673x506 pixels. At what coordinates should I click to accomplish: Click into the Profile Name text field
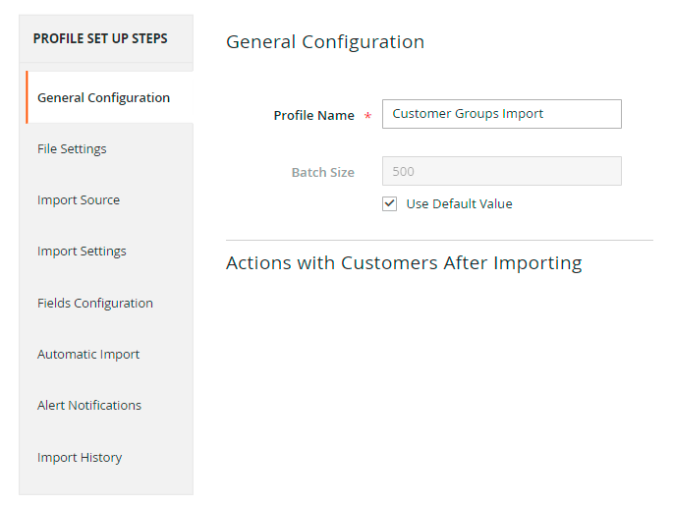tap(501, 114)
